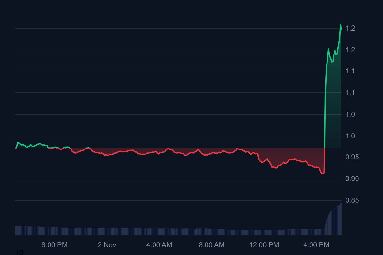Click the green line start at chart's left edge
The height and width of the screenshot is (255, 383).
(x=16, y=148)
